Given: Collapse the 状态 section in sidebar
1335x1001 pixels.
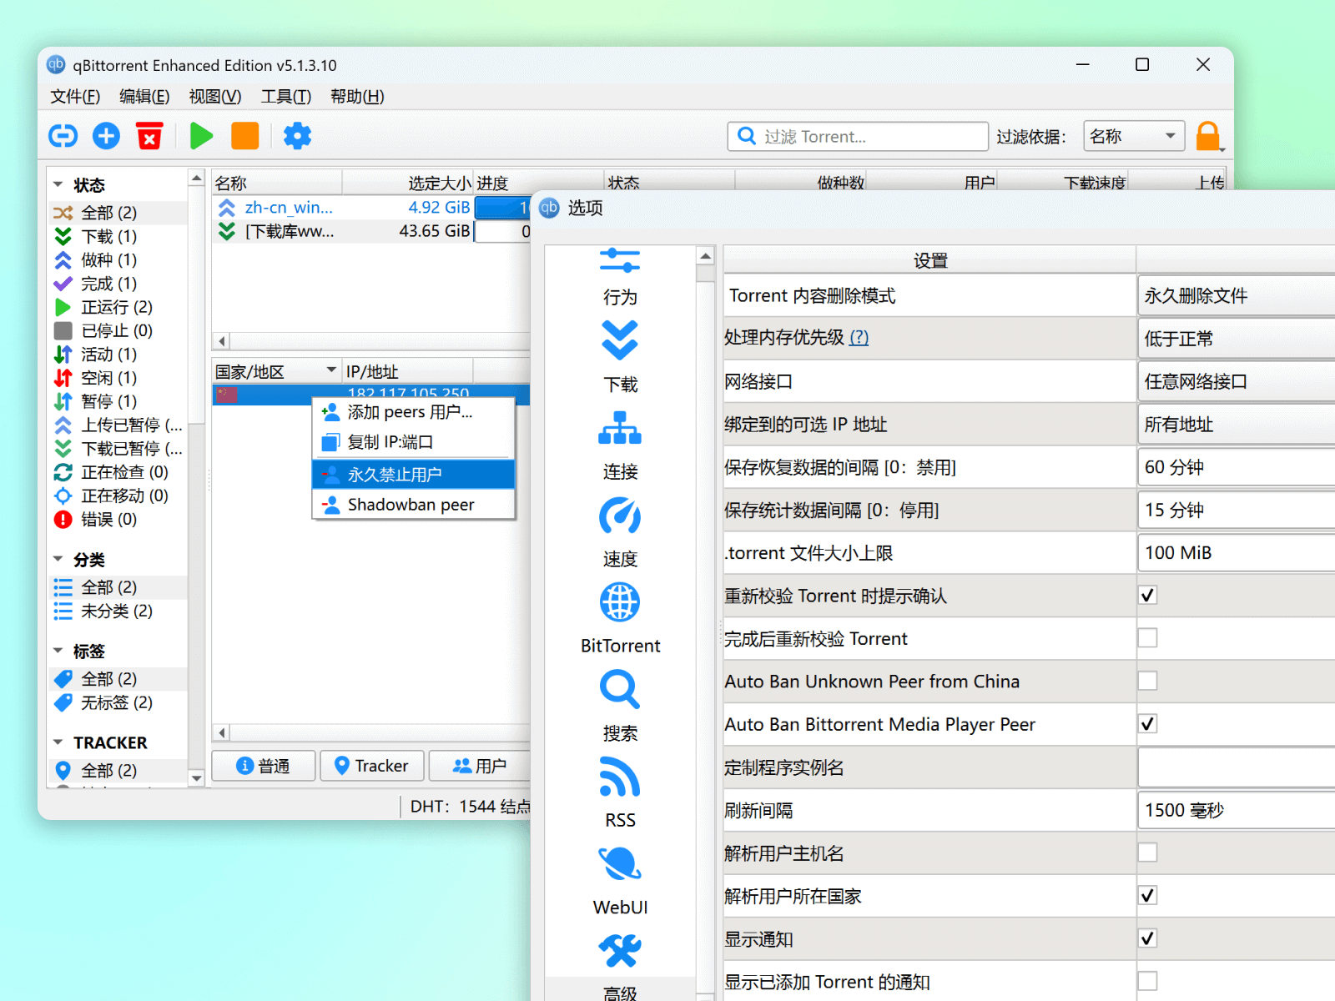Looking at the screenshot, I should pos(58,185).
